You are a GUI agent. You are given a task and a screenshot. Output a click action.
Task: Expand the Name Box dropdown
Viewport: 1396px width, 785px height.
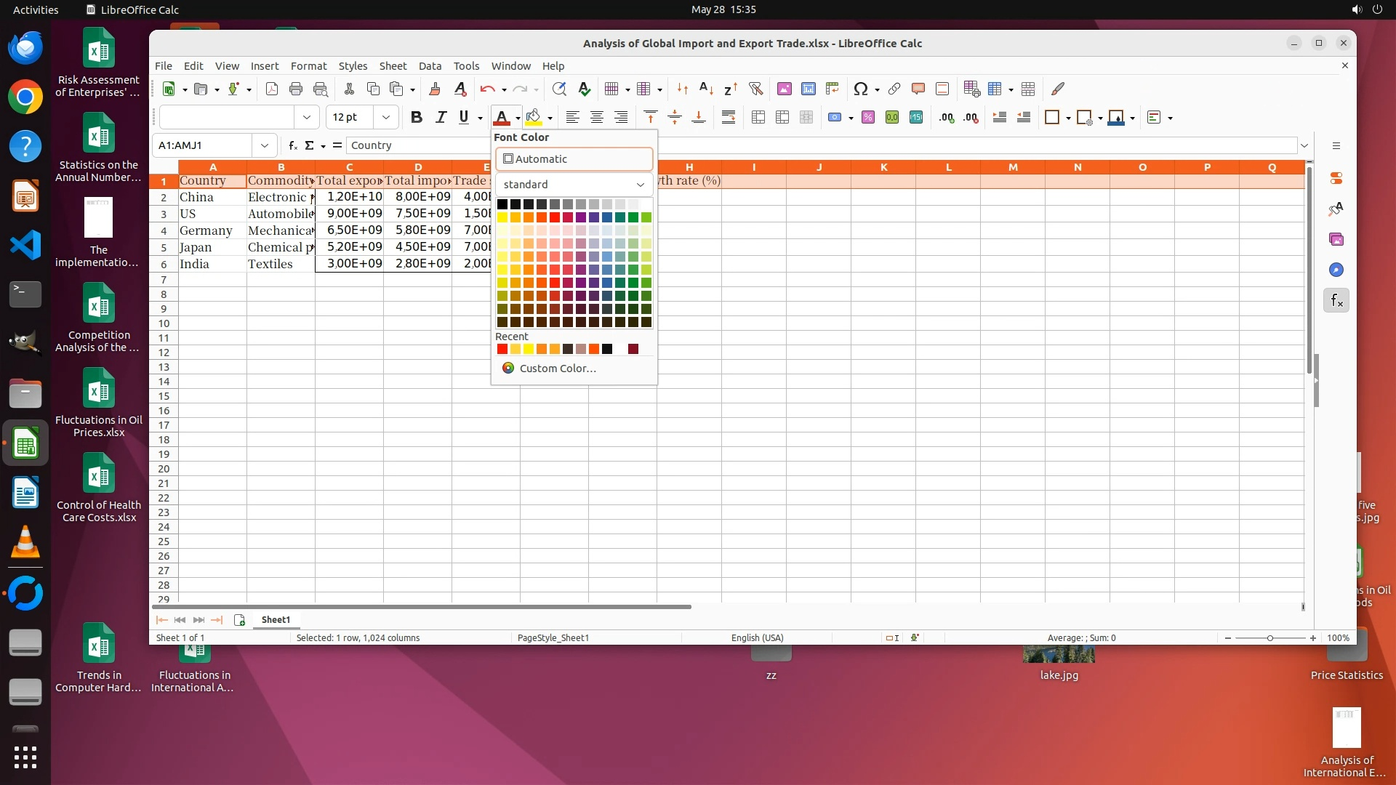pos(265,145)
